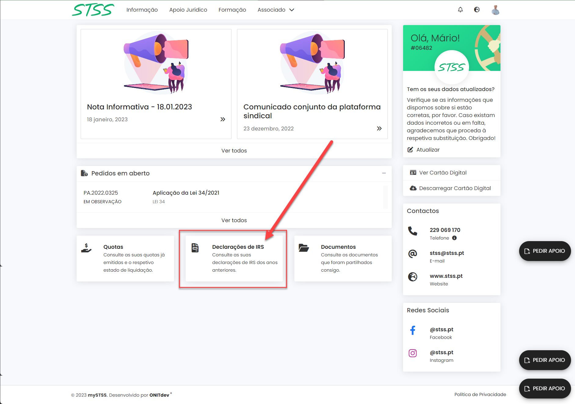This screenshot has width=575, height=404.
Task: Open Ver Cartão Digital
Action: [x=452, y=173]
